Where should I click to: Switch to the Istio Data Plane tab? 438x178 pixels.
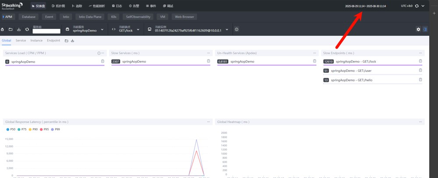(90, 17)
